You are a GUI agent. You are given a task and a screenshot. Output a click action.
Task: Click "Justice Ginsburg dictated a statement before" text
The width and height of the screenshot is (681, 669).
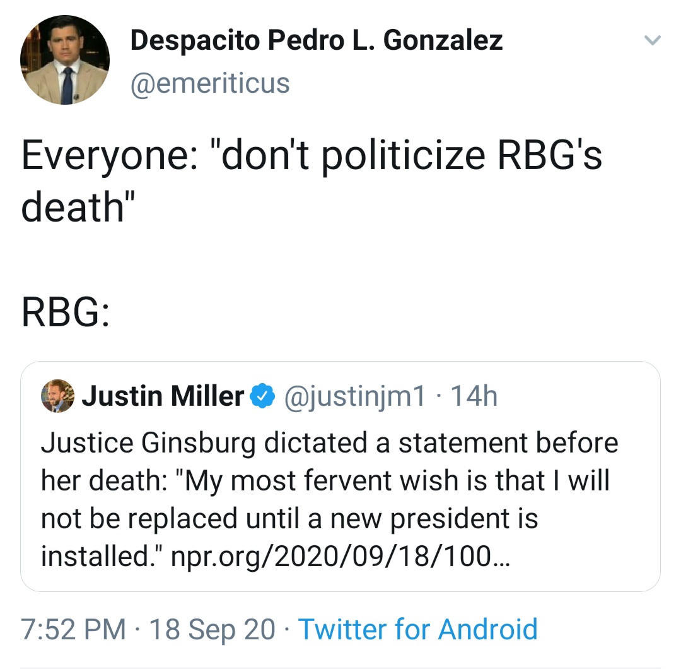pyautogui.click(x=329, y=443)
